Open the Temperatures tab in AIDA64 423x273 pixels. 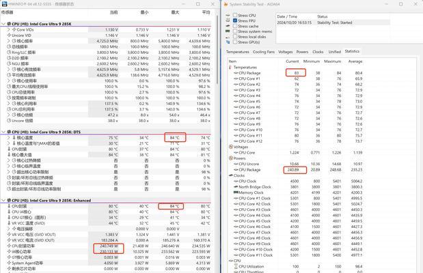[x=238, y=52]
